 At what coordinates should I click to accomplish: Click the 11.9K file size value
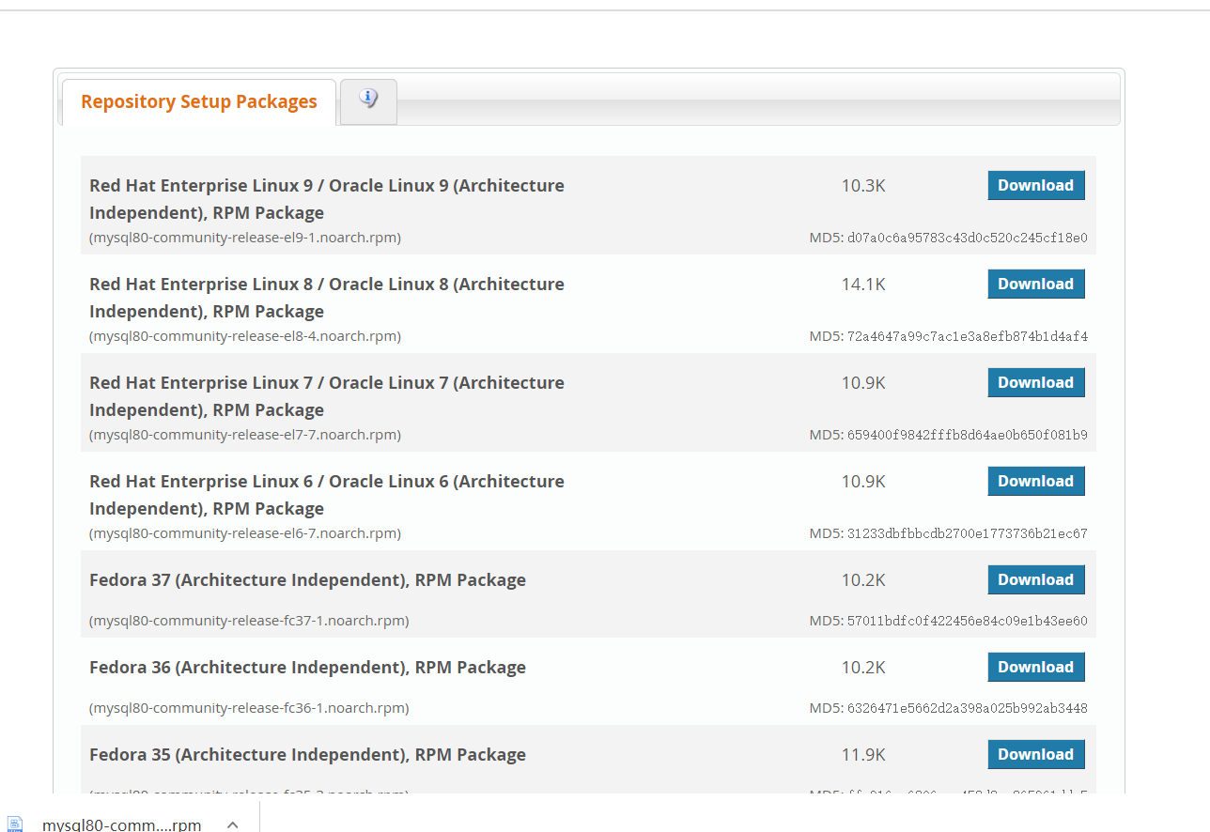(863, 755)
